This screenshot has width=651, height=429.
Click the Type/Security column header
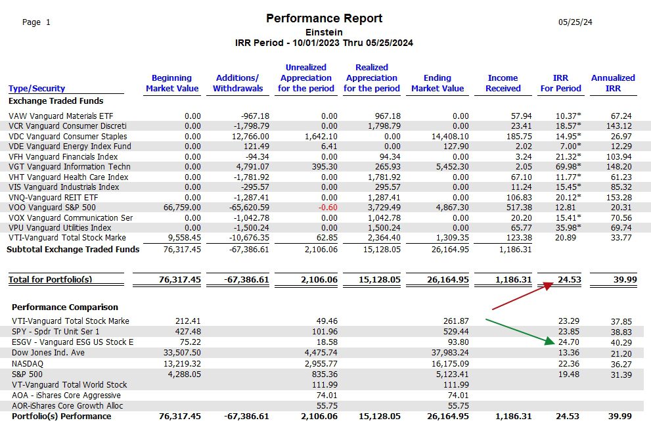(x=37, y=89)
